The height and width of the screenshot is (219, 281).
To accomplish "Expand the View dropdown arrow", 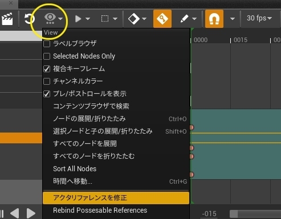I will tap(60, 19).
